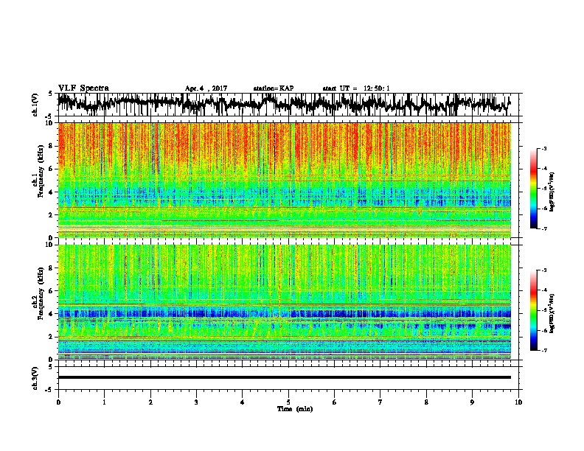
Task: Click the time axis tick label "5"
Action: (288, 402)
